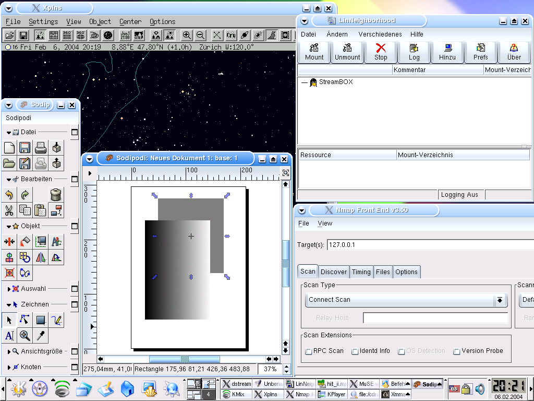Viewport: 534px width, 401px height.
Task: Click the open folder icon in Sodipodi
Action: (x=9, y=163)
